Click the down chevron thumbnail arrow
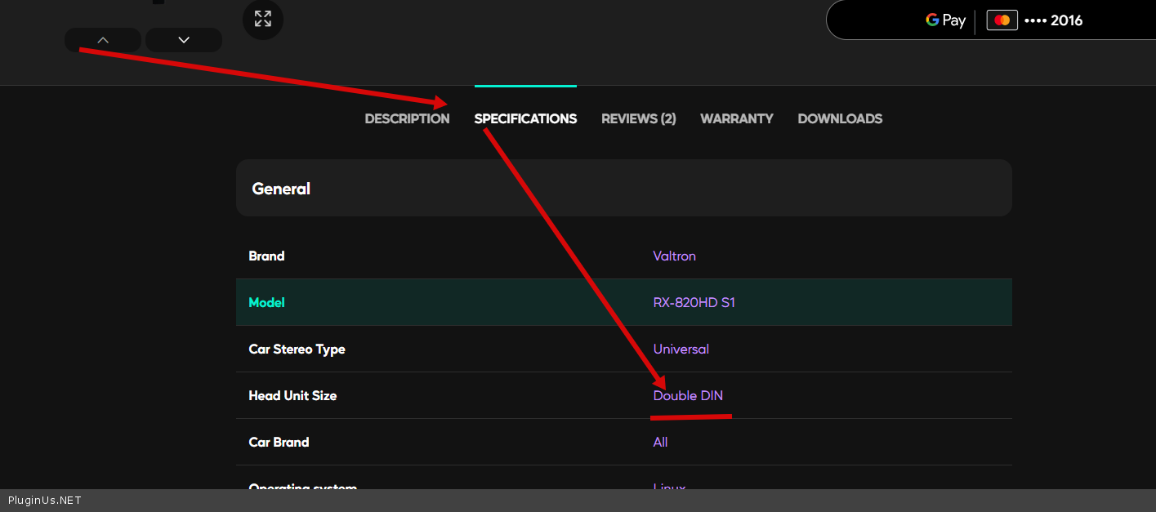 184,40
